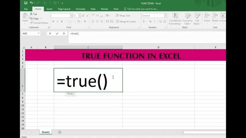The width and height of the screenshot is (246, 138).
Task: Switch to the View tab
Action: tap(116, 9)
